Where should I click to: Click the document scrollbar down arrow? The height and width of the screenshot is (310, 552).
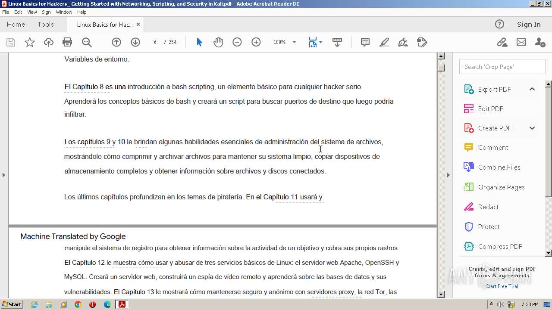click(441, 294)
